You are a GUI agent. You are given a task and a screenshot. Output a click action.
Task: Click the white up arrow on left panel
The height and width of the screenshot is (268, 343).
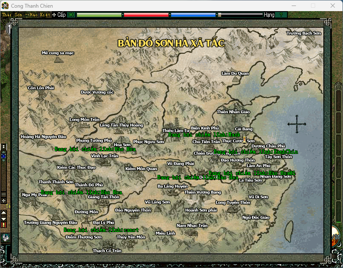point(4,212)
